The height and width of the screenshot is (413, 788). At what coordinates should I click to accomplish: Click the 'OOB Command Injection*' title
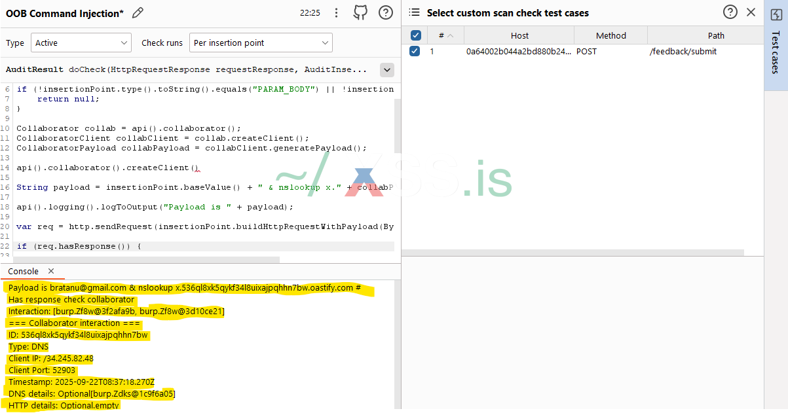click(65, 12)
